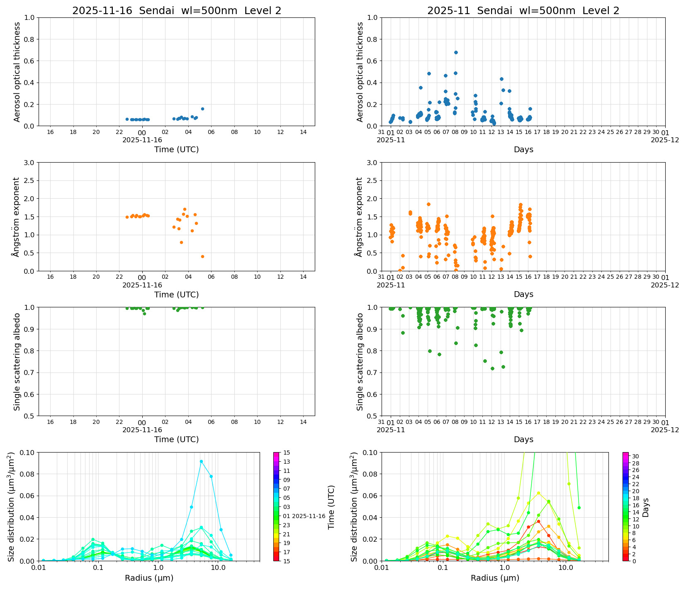686x589 pixels.
Task: Click "Single scattering albedo" y-axis label, daily plot
Action: tap(17, 362)
